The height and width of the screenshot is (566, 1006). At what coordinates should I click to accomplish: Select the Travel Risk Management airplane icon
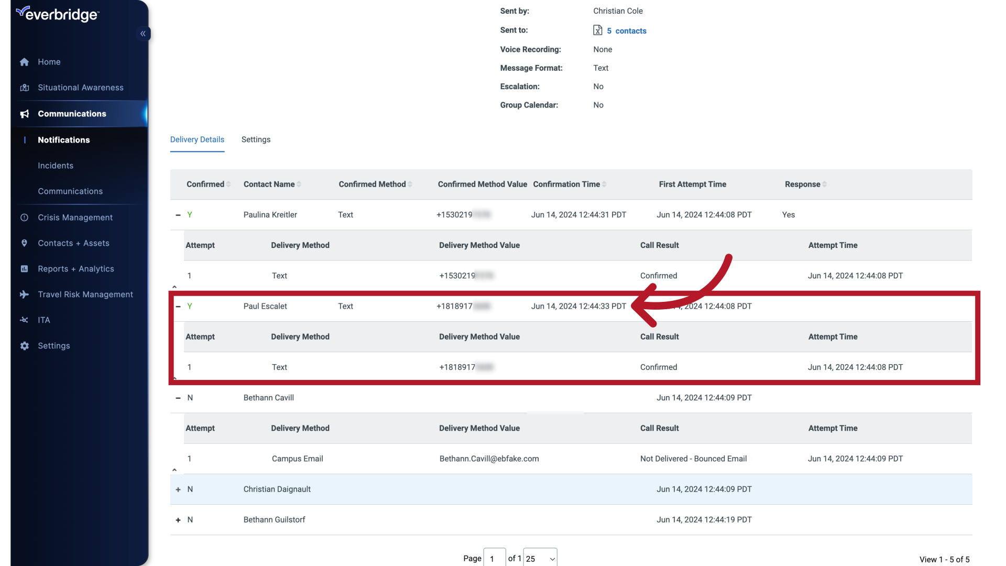tap(25, 295)
